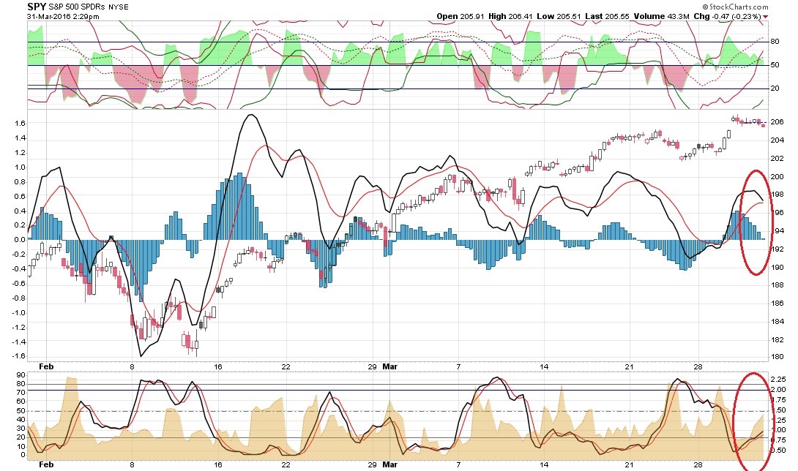Click the 70 label on the bottom panel's left axis
The width and height of the screenshot is (798, 471).
pos(21,392)
